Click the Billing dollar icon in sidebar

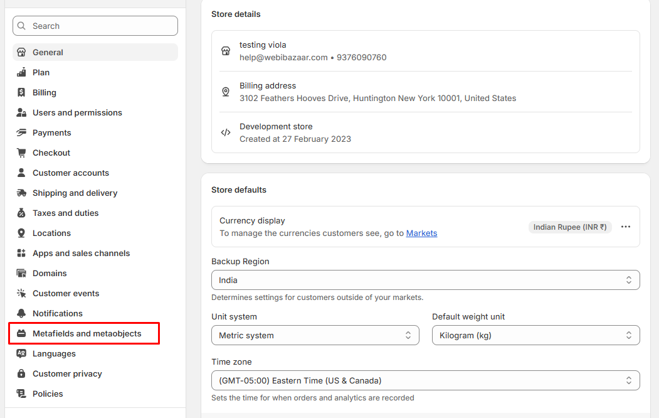[x=21, y=92]
